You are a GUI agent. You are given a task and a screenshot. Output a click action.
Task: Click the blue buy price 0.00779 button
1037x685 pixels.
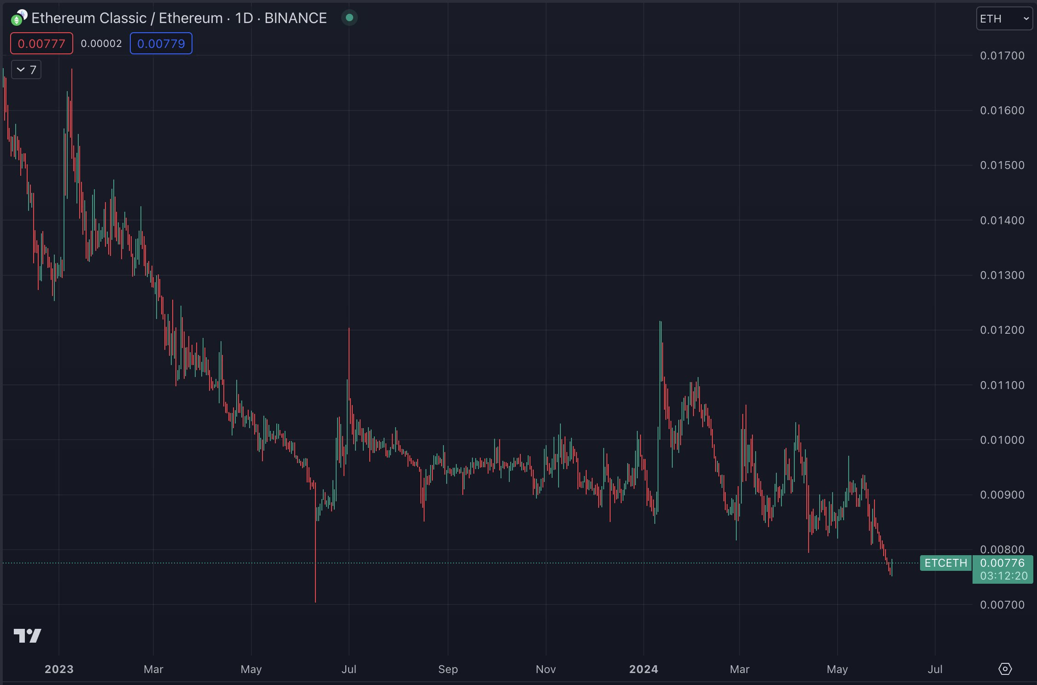[x=161, y=44]
